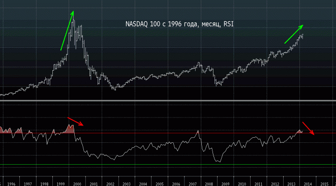The width and height of the screenshot is (336, 186).
Task: Select the 2003 year label on the axis
Action: (x=127, y=184)
